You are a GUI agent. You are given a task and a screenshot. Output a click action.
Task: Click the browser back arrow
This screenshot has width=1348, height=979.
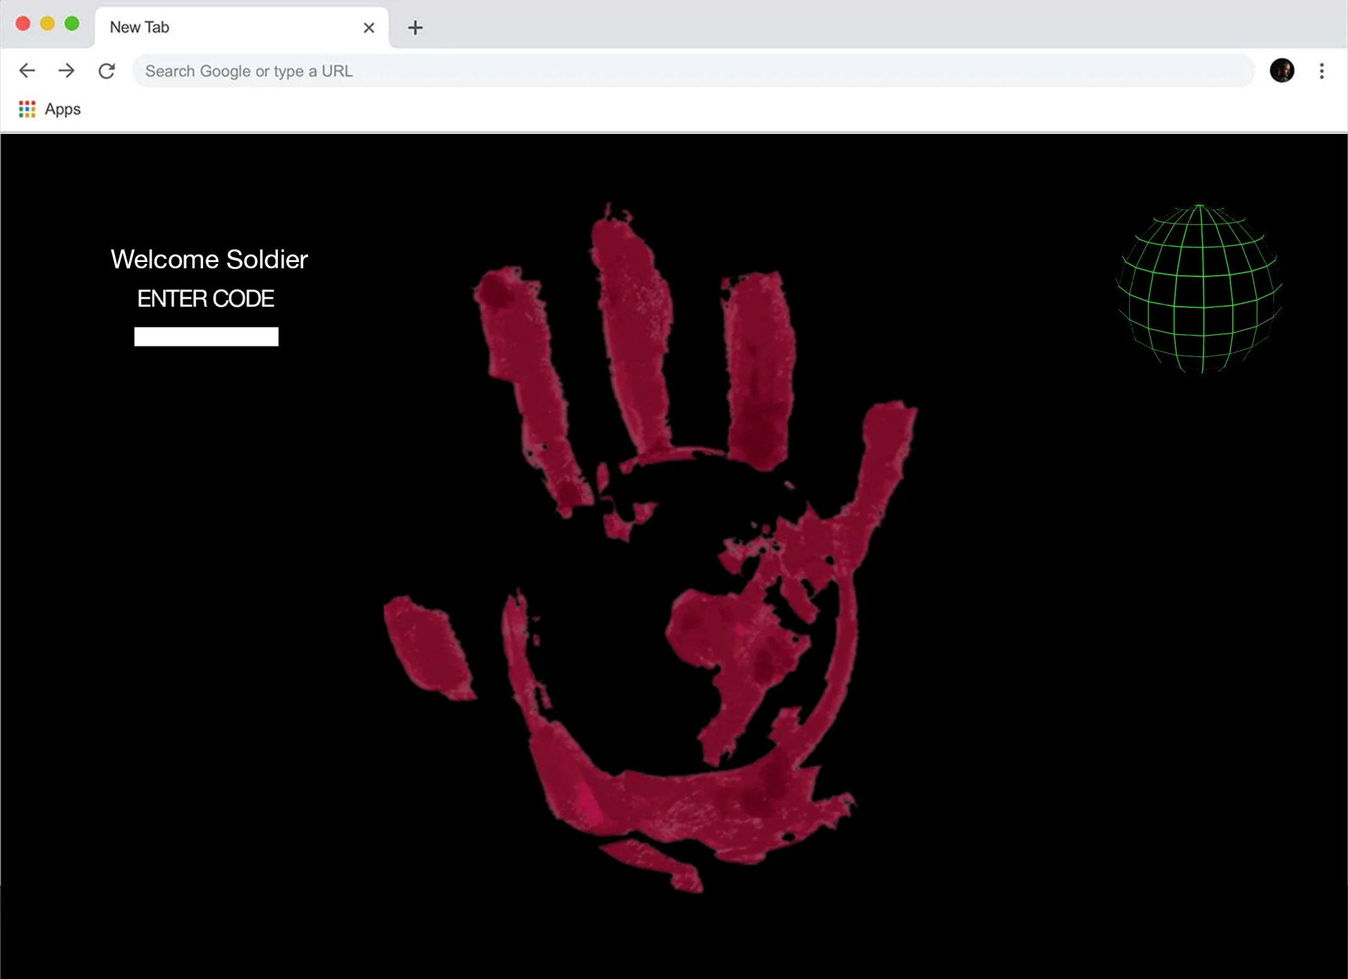pyautogui.click(x=27, y=70)
